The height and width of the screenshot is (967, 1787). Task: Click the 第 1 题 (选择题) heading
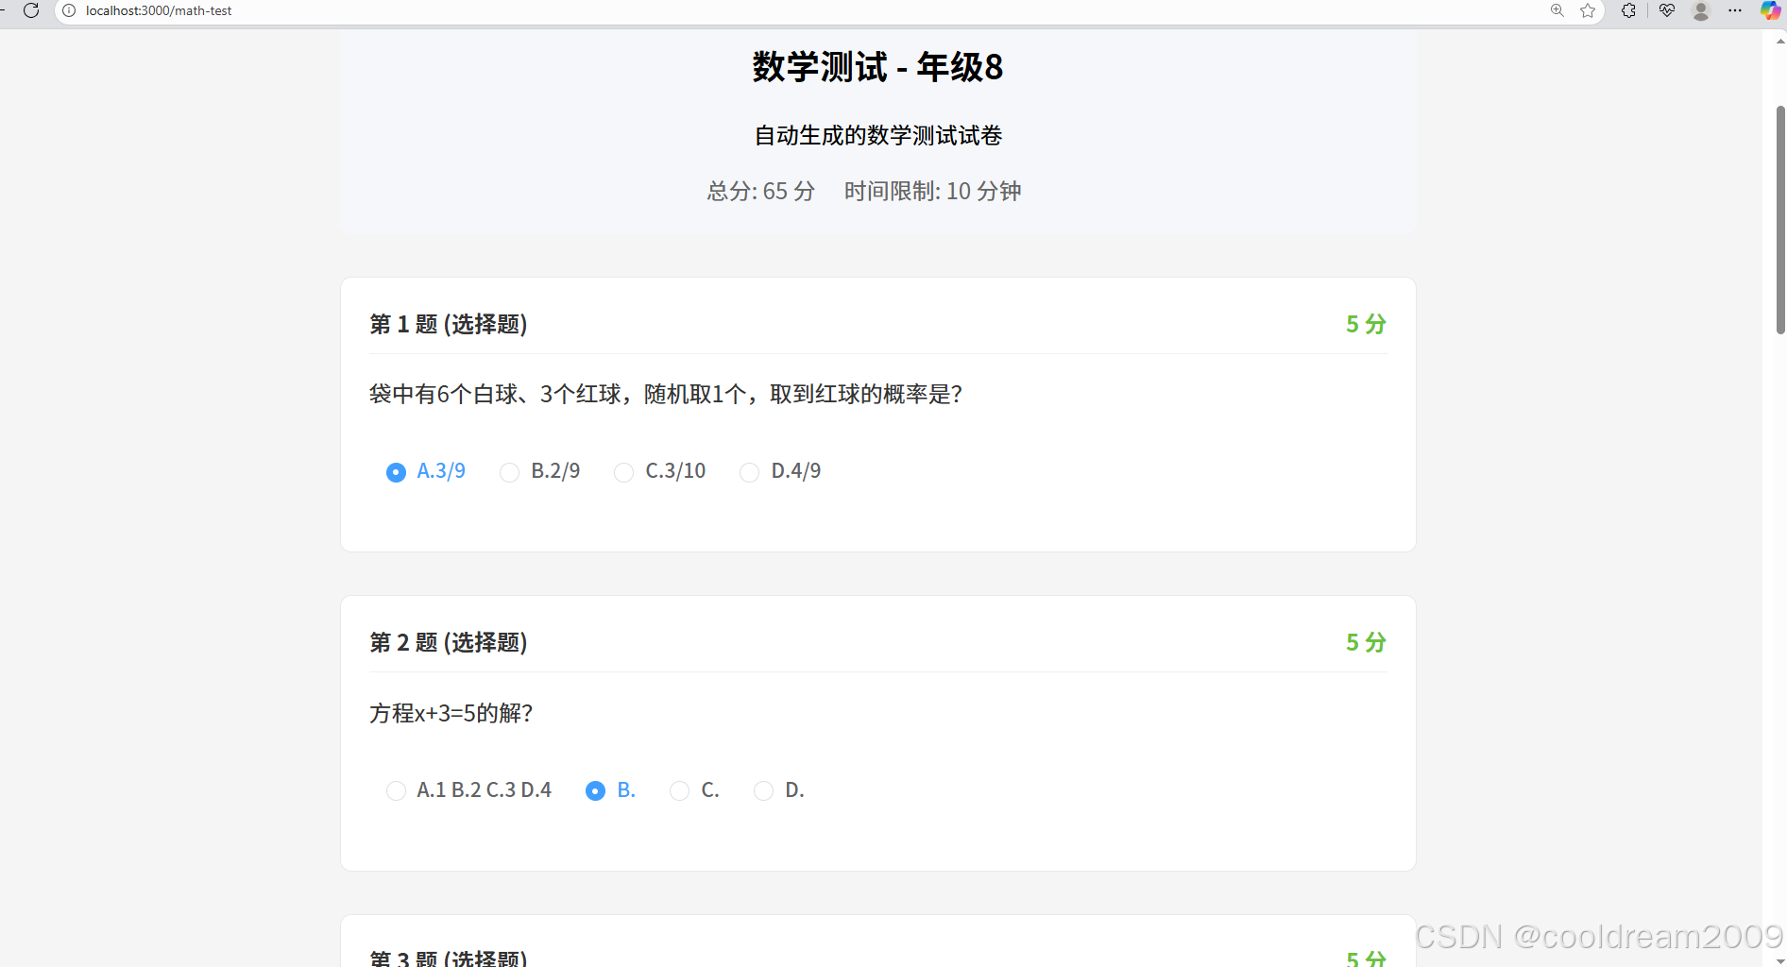point(449,325)
